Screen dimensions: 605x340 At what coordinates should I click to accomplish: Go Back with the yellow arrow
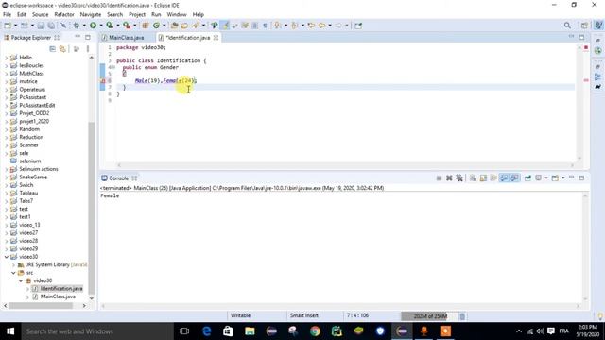pos(321,25)
